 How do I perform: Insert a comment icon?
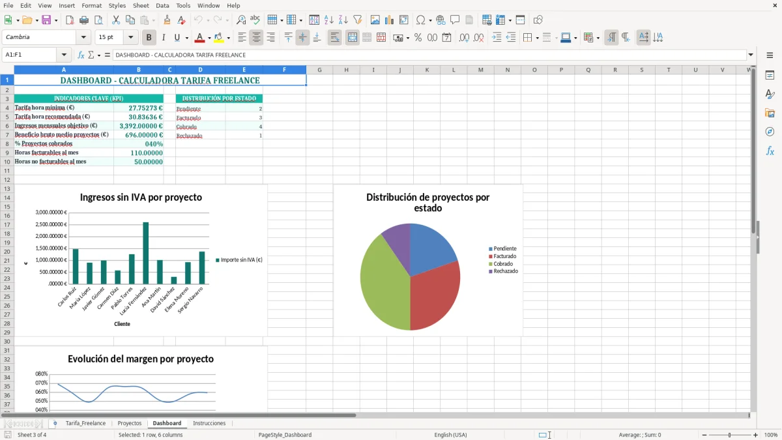(x=455, y=20)
